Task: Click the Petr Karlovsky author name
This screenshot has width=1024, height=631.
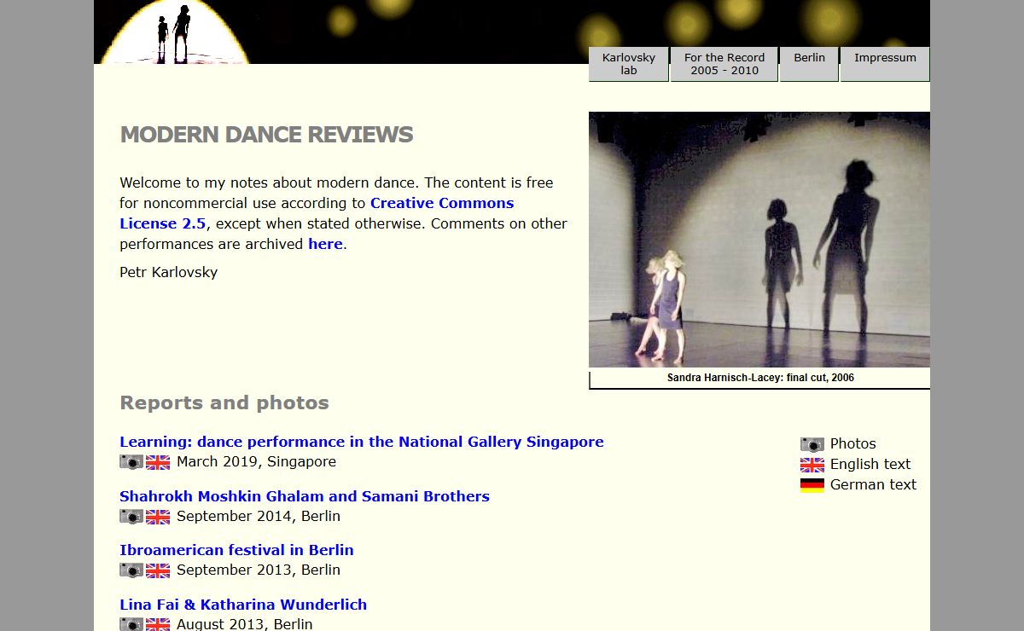Action: coord(169,272)
